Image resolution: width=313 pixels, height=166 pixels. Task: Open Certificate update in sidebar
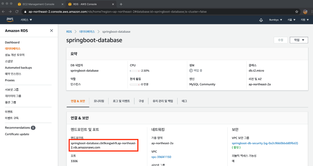point(17,134)
